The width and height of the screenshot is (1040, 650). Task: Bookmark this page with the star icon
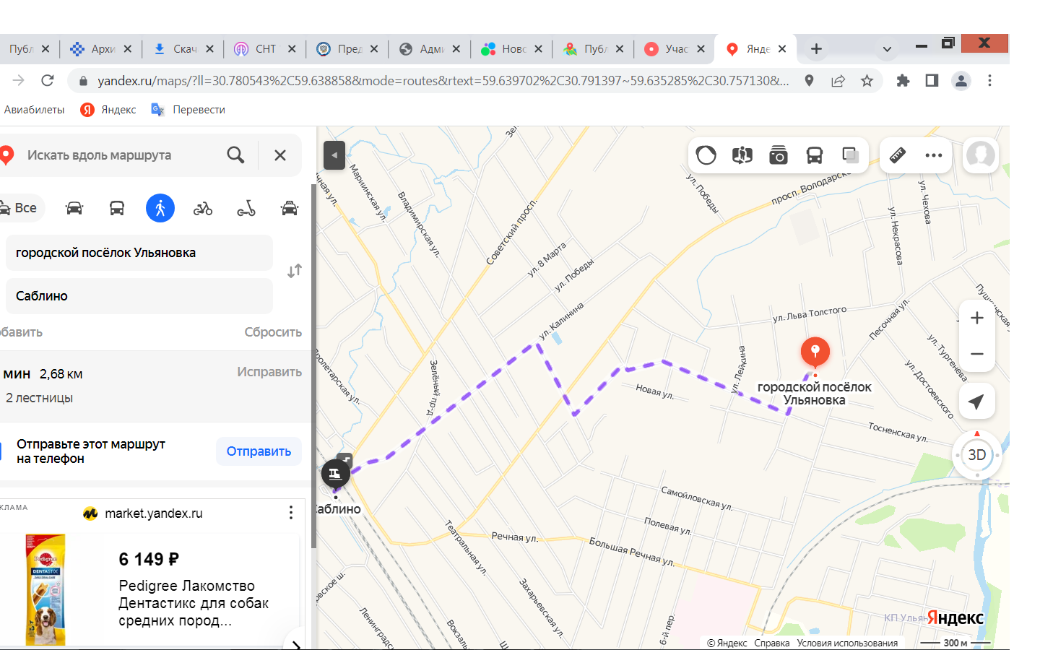867,81
